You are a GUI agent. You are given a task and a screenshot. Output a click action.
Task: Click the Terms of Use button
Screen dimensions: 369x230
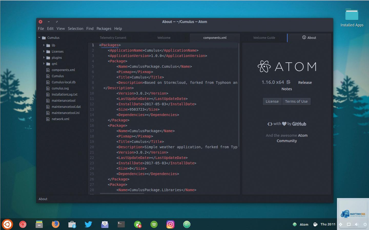[296, 101]
